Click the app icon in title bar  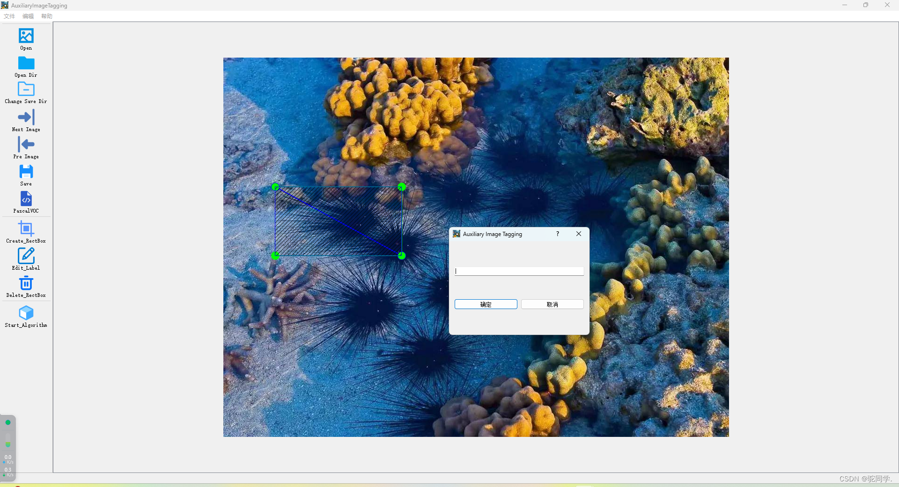pyautogui.click(x=5, y=5)
